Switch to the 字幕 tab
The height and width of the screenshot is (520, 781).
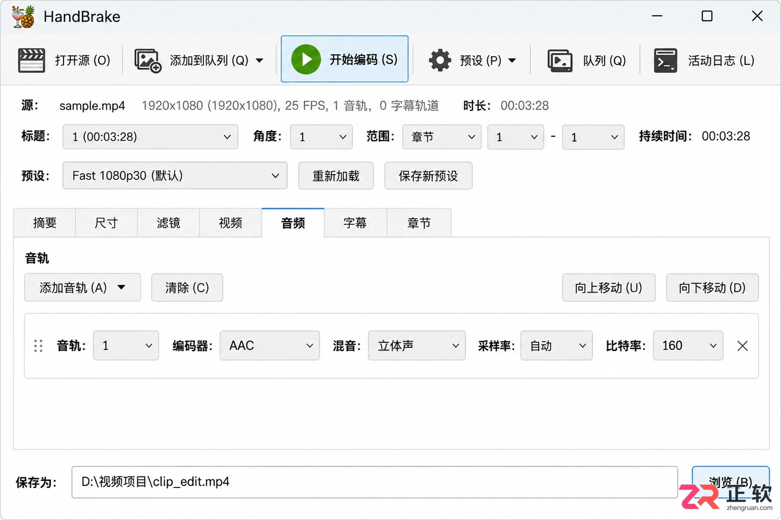[355, 223]
